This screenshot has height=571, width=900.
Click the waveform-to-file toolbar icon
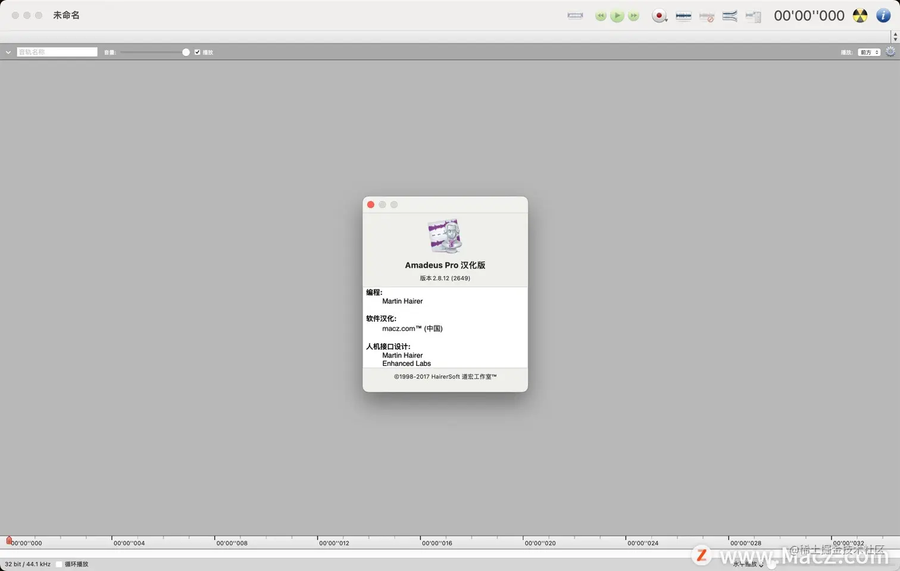pyautogui.click(x=753, y=16)
